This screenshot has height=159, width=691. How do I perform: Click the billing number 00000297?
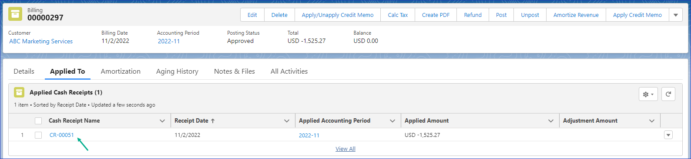[45, 18]
